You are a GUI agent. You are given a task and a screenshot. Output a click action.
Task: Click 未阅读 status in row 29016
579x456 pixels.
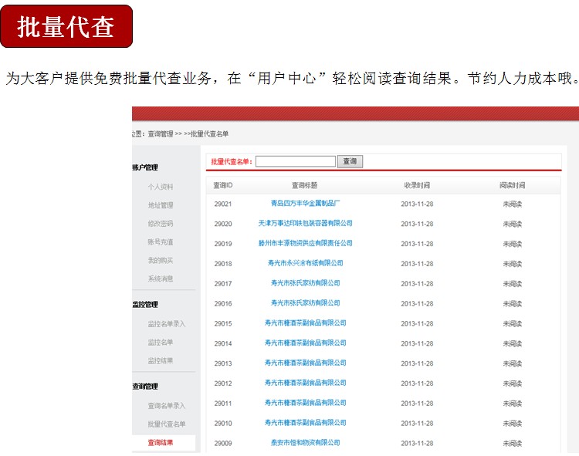coord(512,304)
